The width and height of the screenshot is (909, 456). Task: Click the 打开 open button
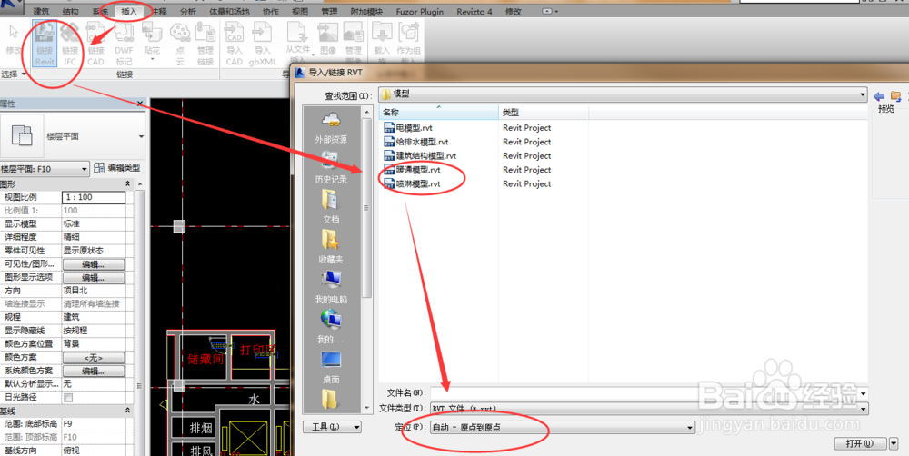click(x=860, y=444)
